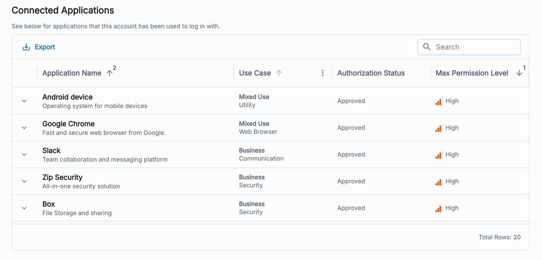Click the permission bars icon for Box
This screenshot has height=260, width=542.
pyautogui.click(x=439, y=208)
